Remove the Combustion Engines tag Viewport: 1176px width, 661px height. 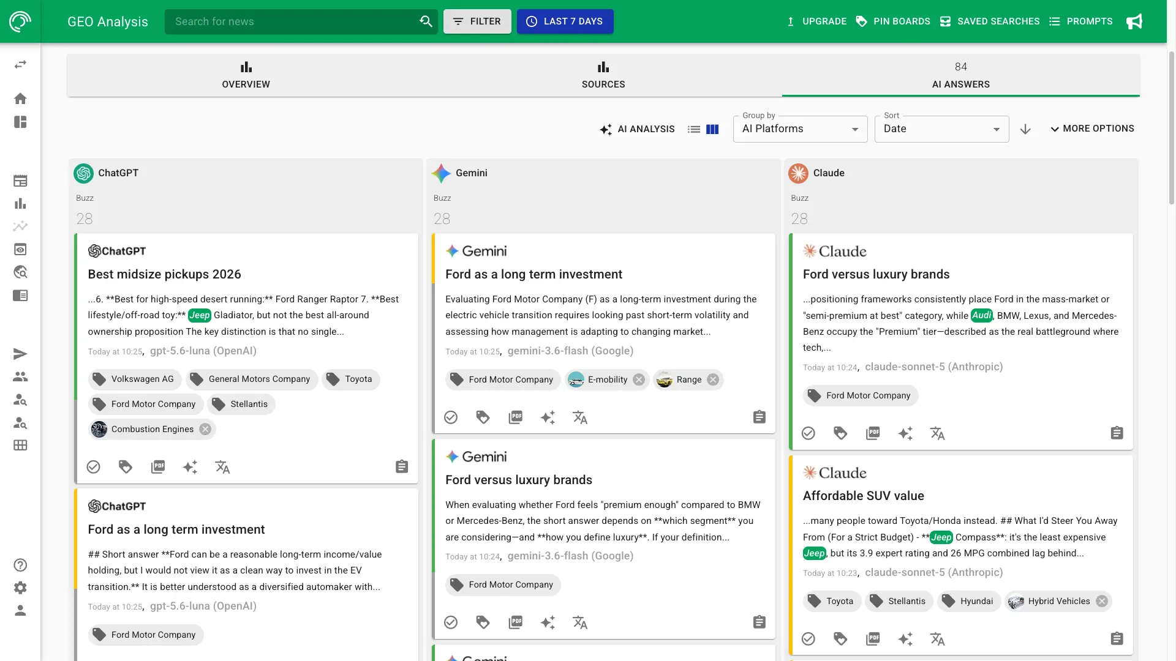tap(205, 429)
